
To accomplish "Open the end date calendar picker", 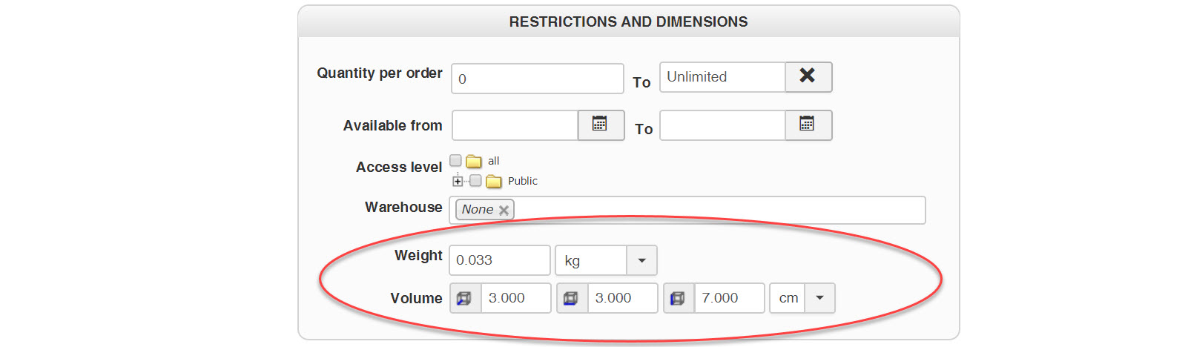I will pos(808,125).
